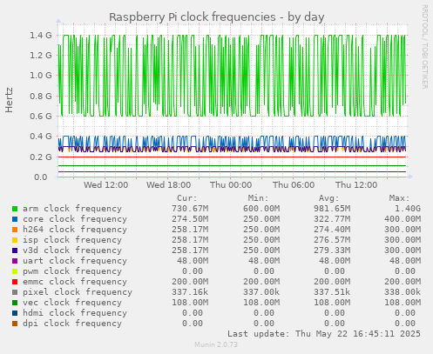
Task: Click the graph title 'Raspberry Pi clock frequencies - by day'
Action: click(x=217, y=17)
